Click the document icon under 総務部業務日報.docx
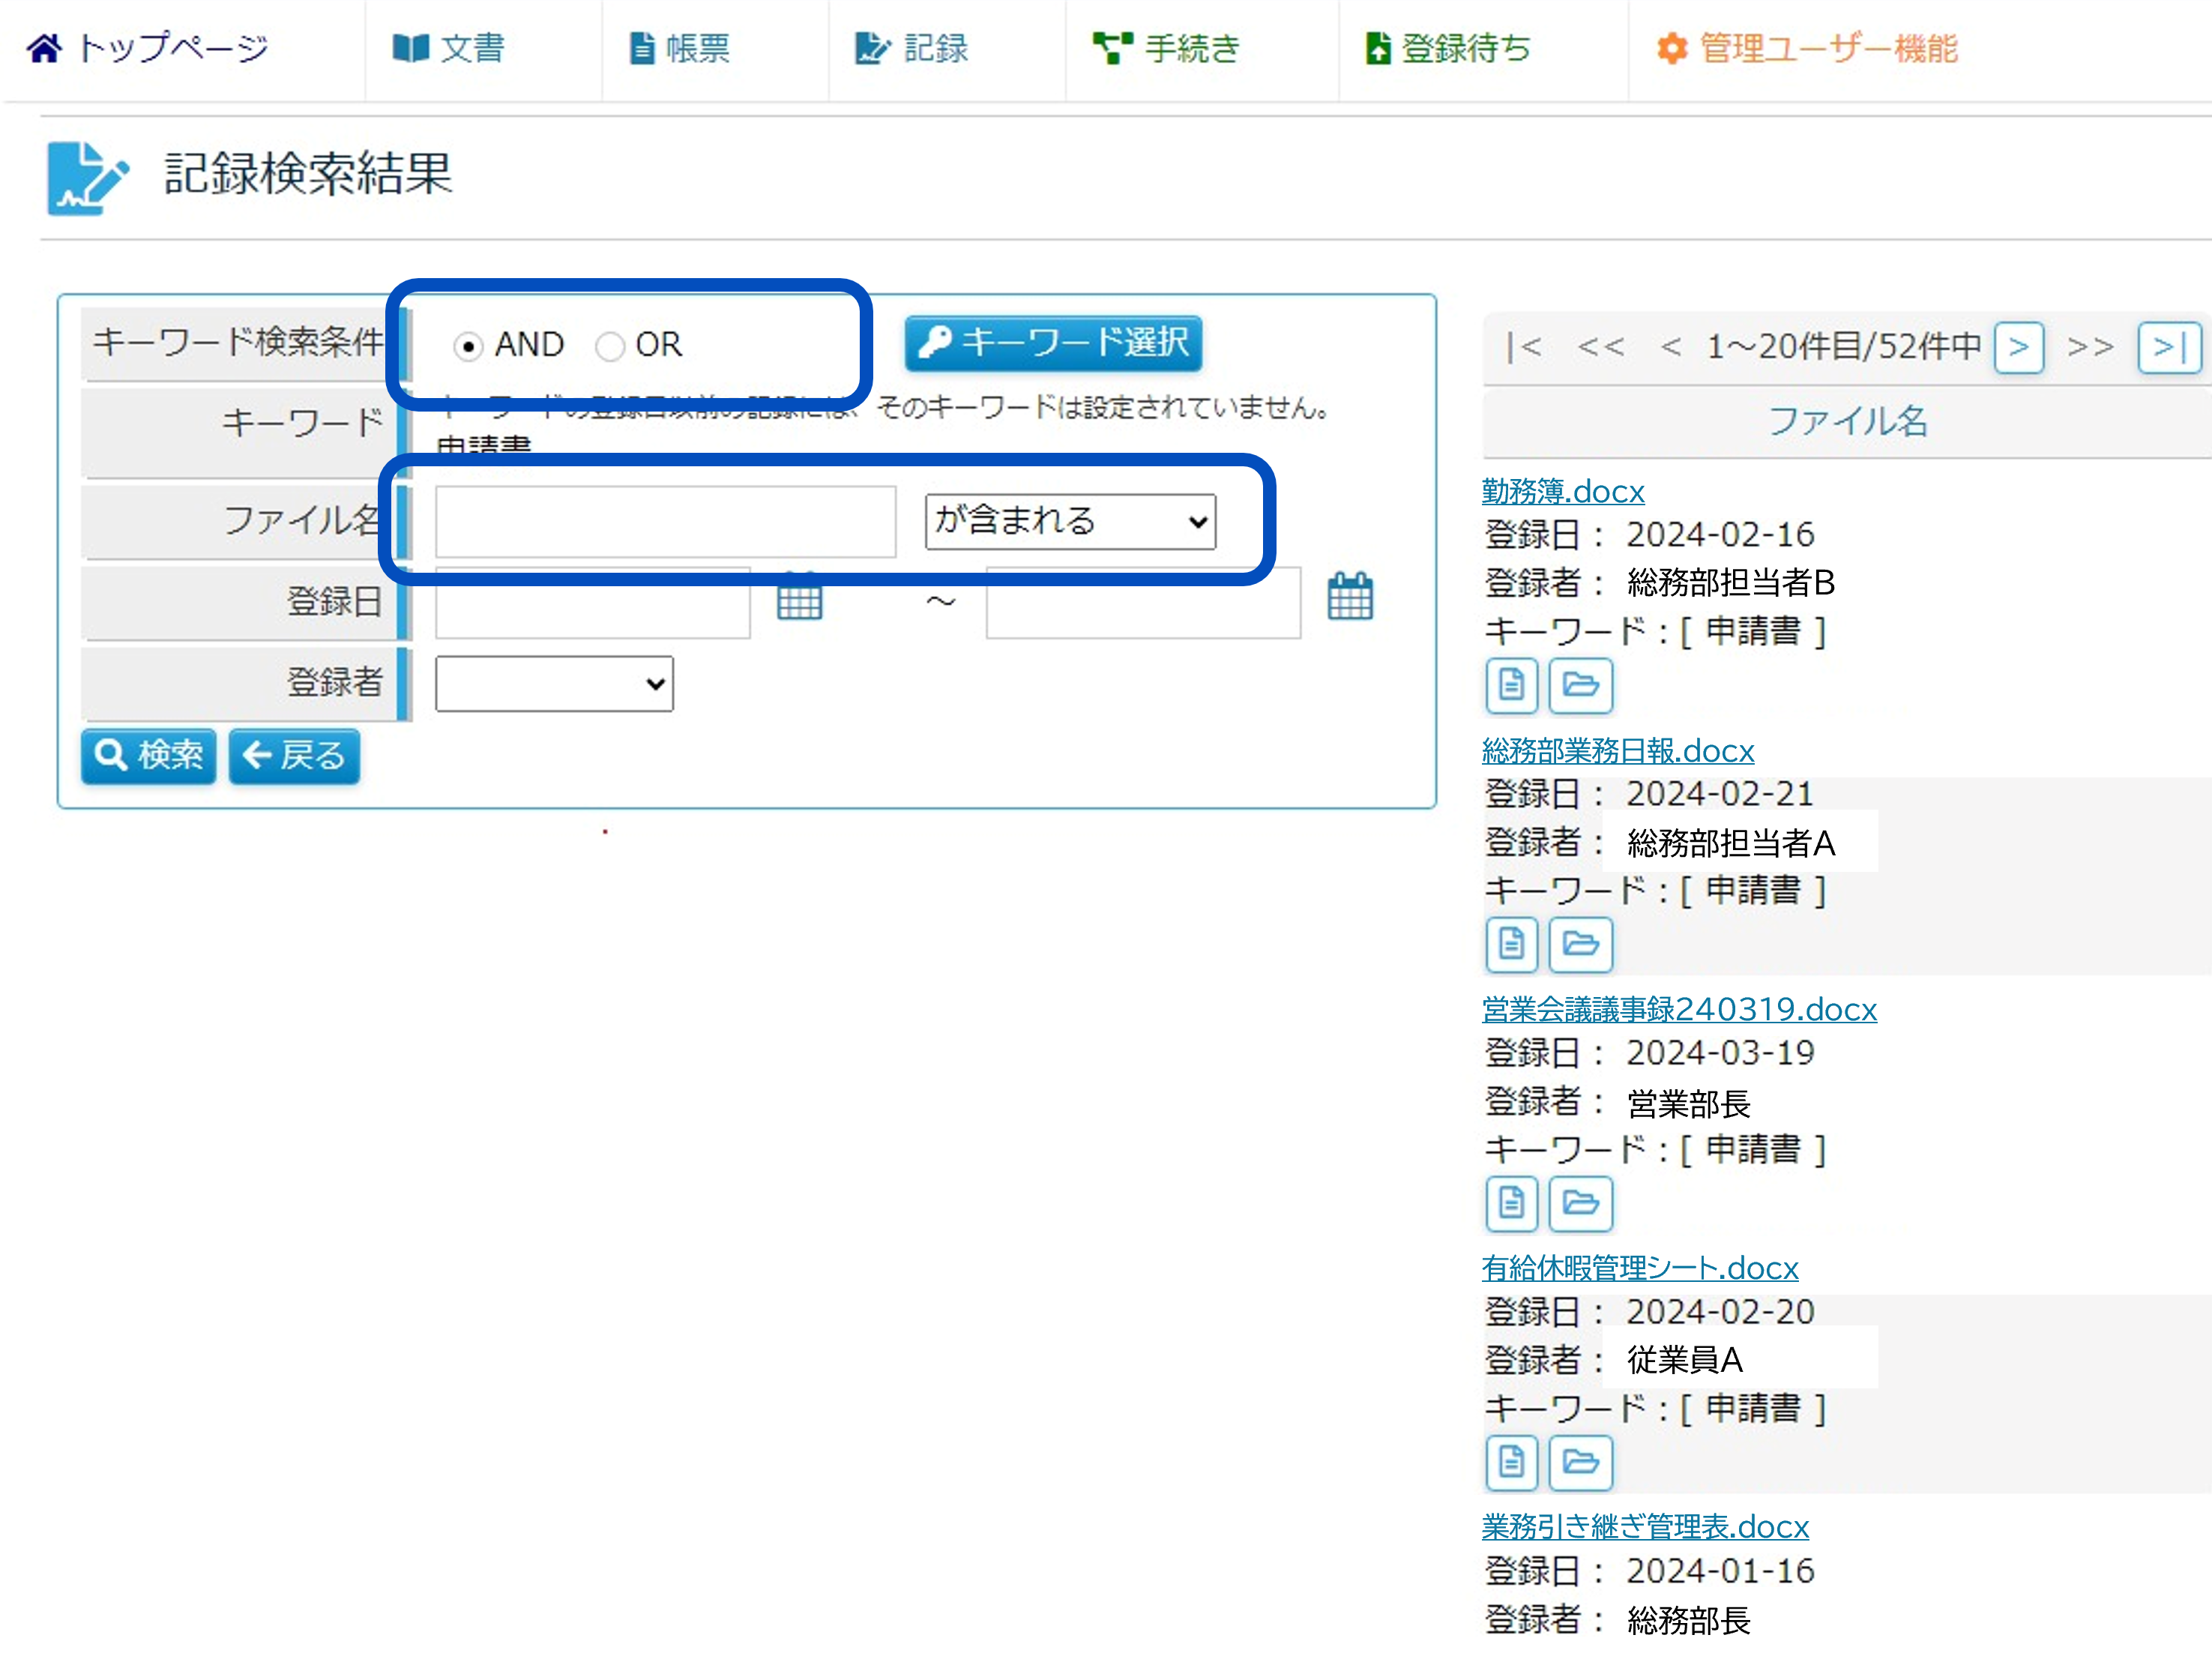 click(1510, 944)
